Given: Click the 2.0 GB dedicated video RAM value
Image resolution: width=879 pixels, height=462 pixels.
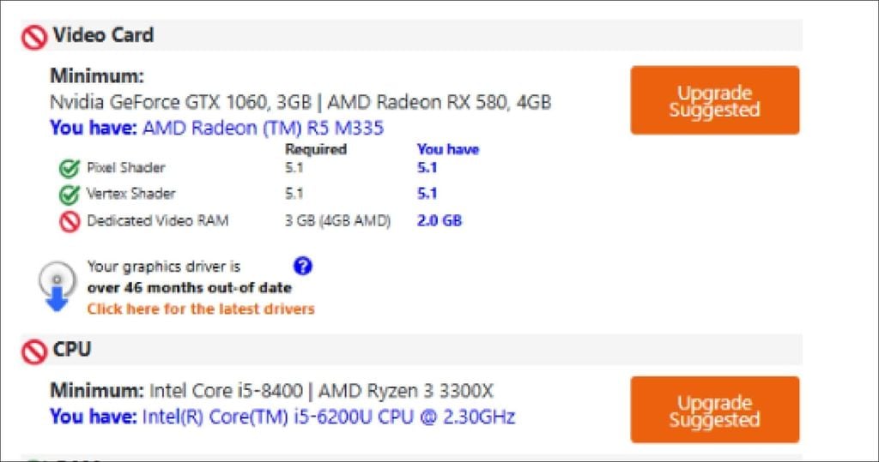Looking at the screenshot, I should click(x=439, y=221).
